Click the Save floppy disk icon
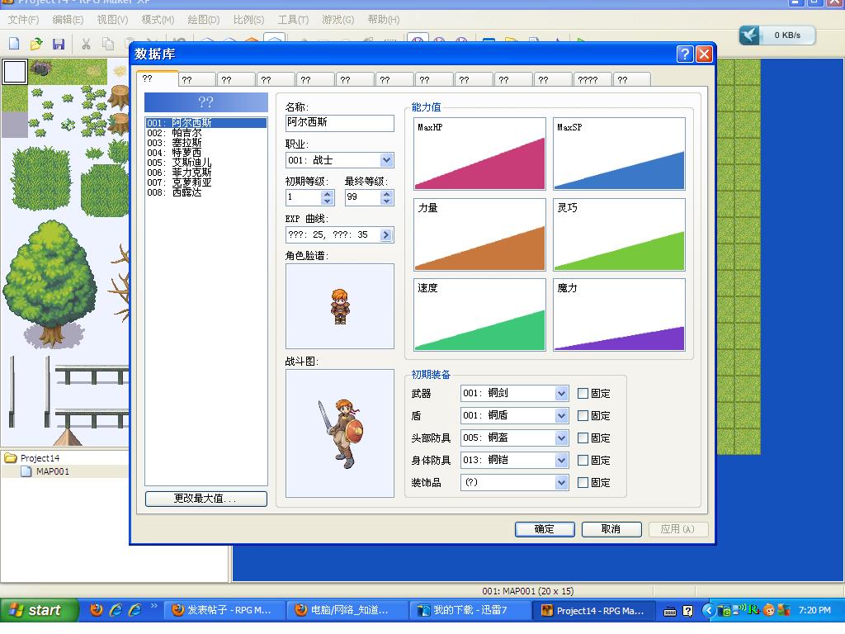Screen dimensions: 845x634 coord(59,44)
